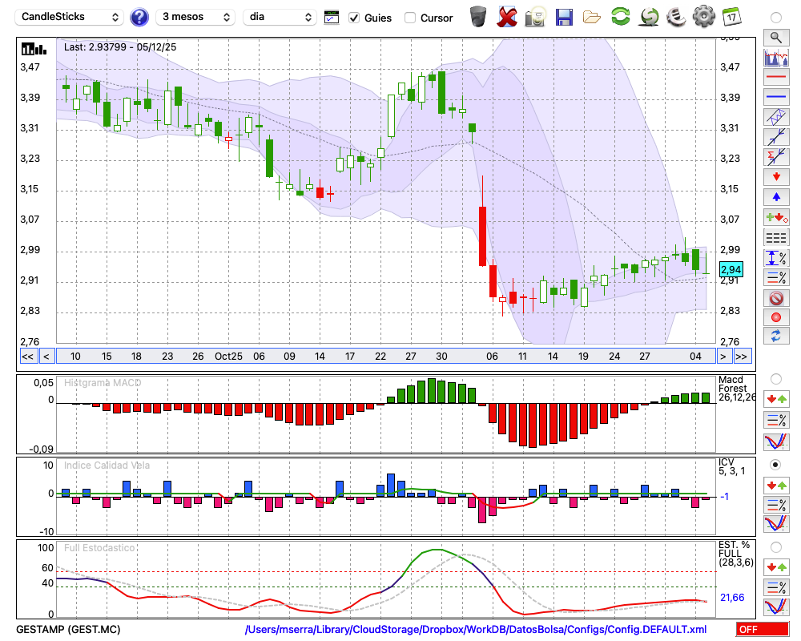Click the trash can icon
Viewport: 801px width, 641px height.
478,17
